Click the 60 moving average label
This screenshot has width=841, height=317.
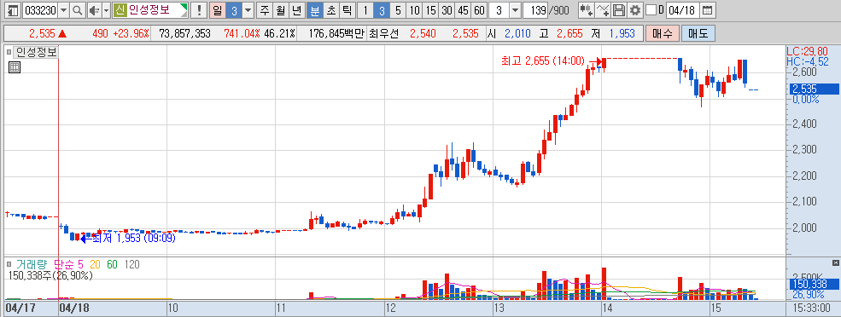click(112, 264)
